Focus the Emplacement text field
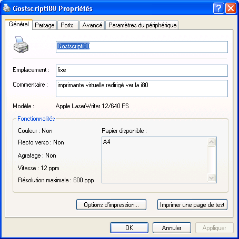The width and height of the screenshot is (239, 239). click(142, 70)
